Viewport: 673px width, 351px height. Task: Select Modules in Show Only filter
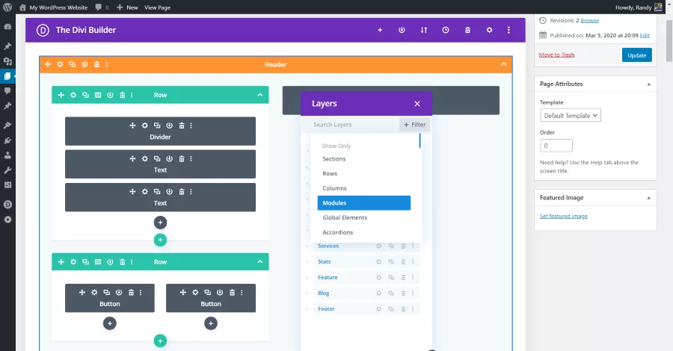[364, 202]
